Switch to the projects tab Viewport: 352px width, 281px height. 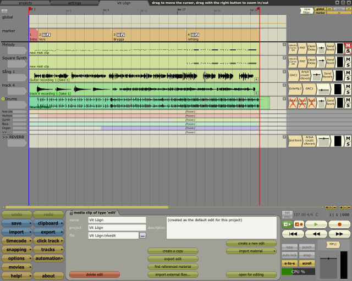[25, 3]
